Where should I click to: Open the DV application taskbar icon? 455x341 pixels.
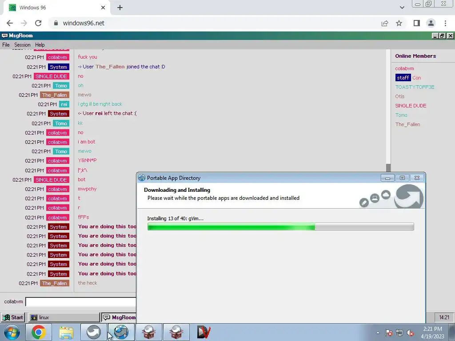tap(204, 332)
